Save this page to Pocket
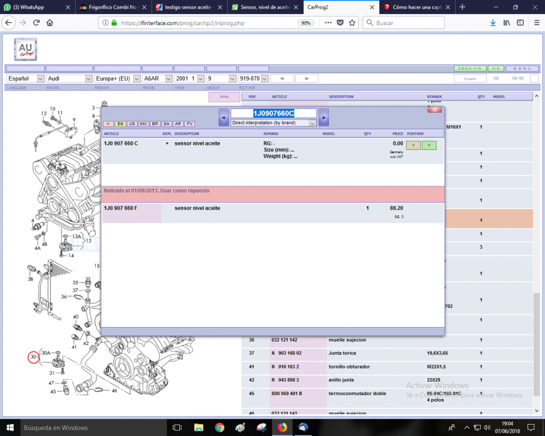The height and width of the screenshot is (436, 545). (340, 23)
